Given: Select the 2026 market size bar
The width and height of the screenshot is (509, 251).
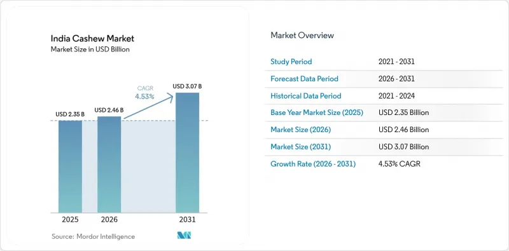Looking at the screenshot, I should pos(109,165).
